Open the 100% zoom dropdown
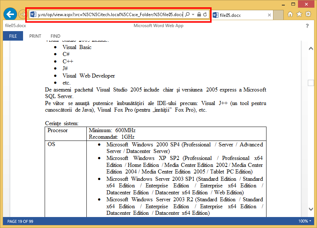The image size is (317, 228). pos(305,221)
